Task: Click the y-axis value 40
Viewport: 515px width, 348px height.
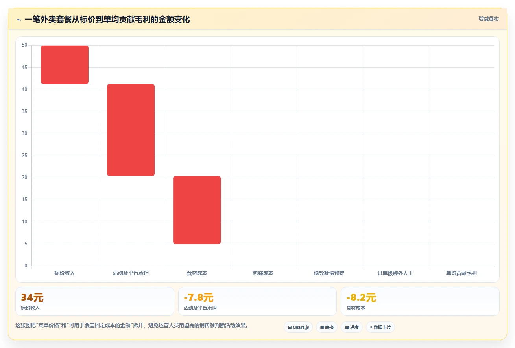Action: [24, 90]
